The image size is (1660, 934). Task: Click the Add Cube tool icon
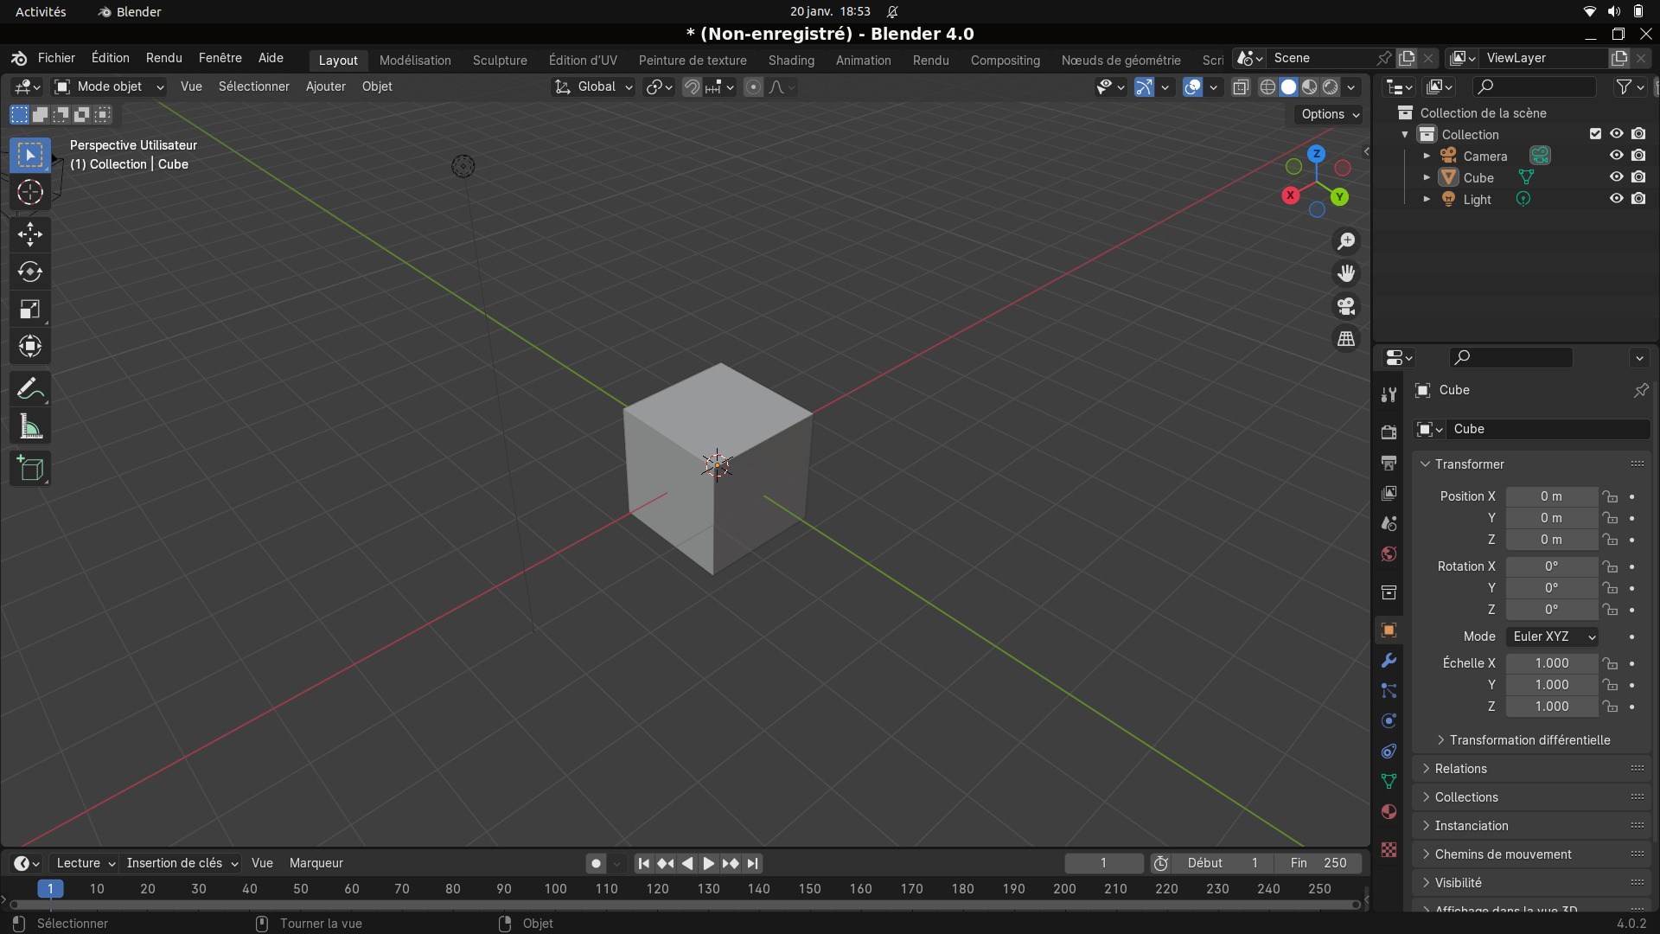point(30,469)
